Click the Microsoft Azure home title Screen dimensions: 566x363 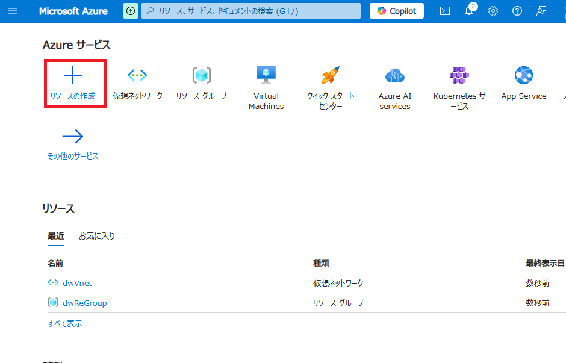click(73, 11)
